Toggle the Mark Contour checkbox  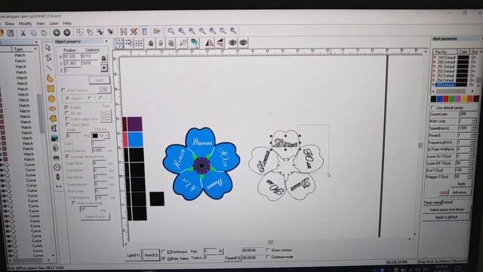[63, 91]
